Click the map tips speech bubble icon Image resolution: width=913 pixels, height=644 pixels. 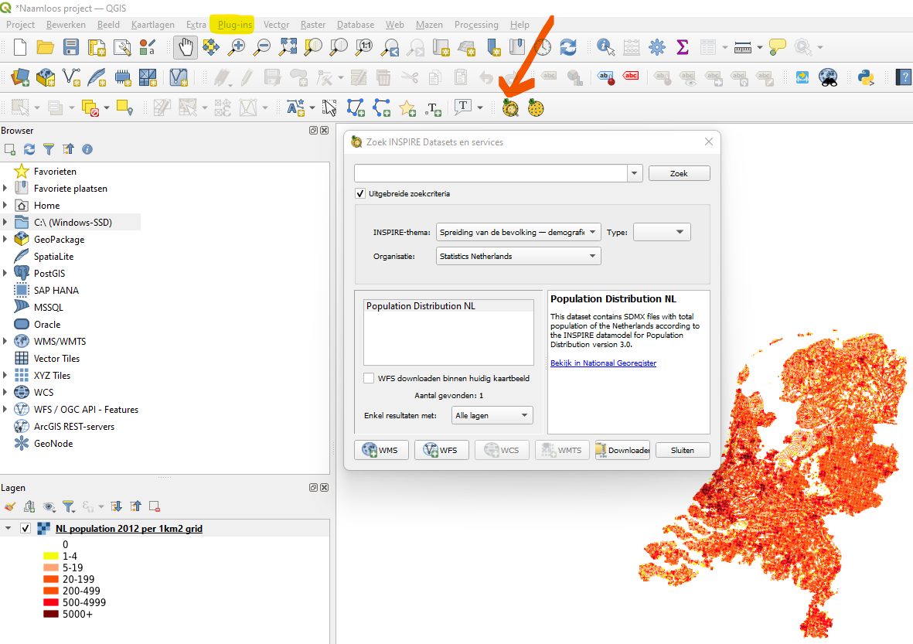point(778,47)
